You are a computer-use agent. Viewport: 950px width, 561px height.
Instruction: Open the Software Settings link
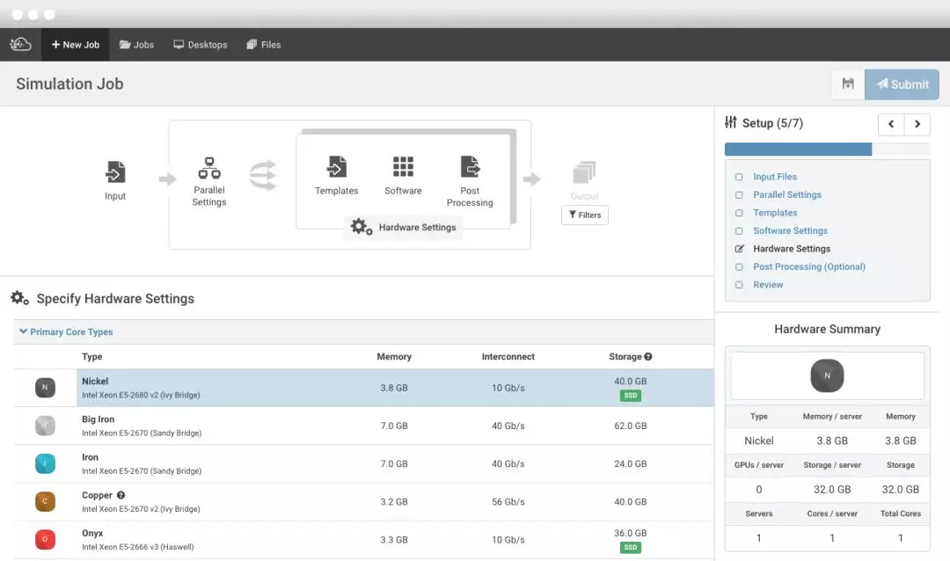click(790, 230)
